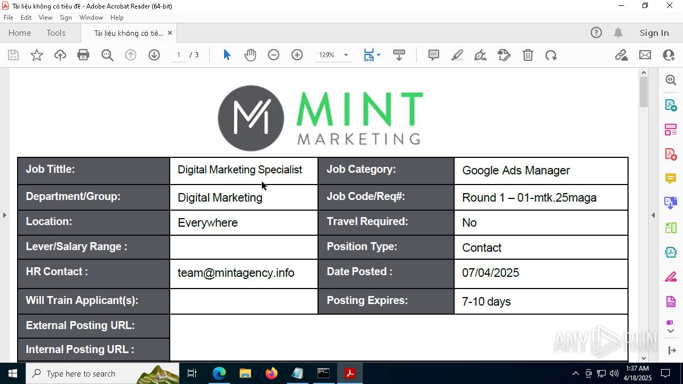Screen dimensions: 683x384
Task: Open the zoom level dropdown
Action: 346,55
